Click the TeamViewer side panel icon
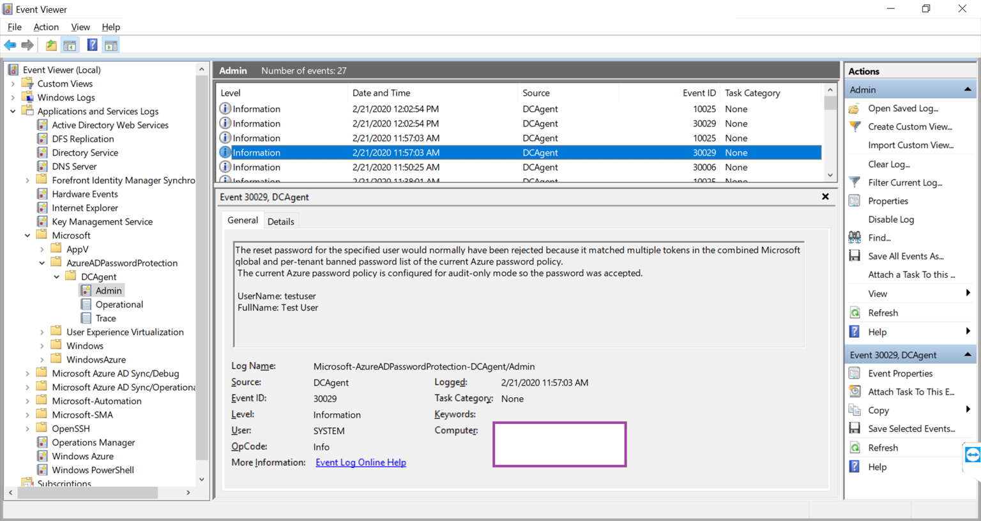The width and height of the screenshot is (981, 521). pos(972,455)
